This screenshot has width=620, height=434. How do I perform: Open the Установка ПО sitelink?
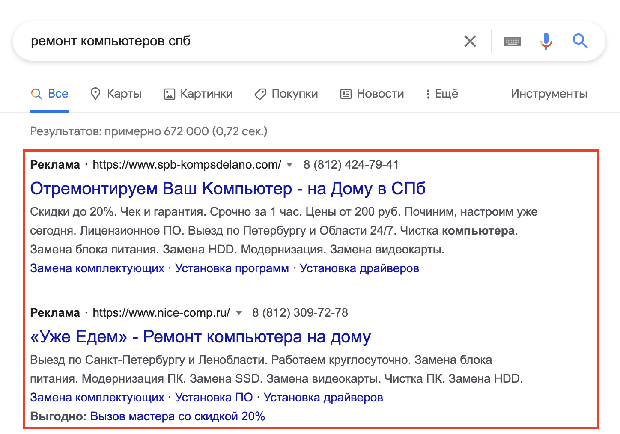click(x=214, y=398)
